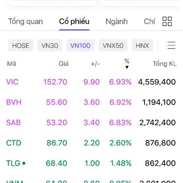Screen dimensions: 183x183
Task: Open the VIC stock row
Action: tap(12, 82)
